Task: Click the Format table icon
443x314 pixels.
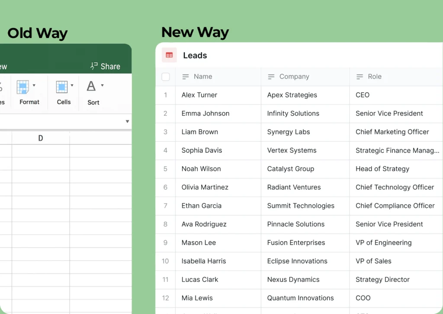Action: click(23, 87)
